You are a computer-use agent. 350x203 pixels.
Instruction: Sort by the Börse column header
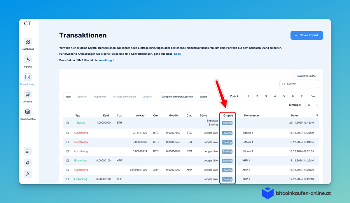pyautogui.click(x=204, y=115)
